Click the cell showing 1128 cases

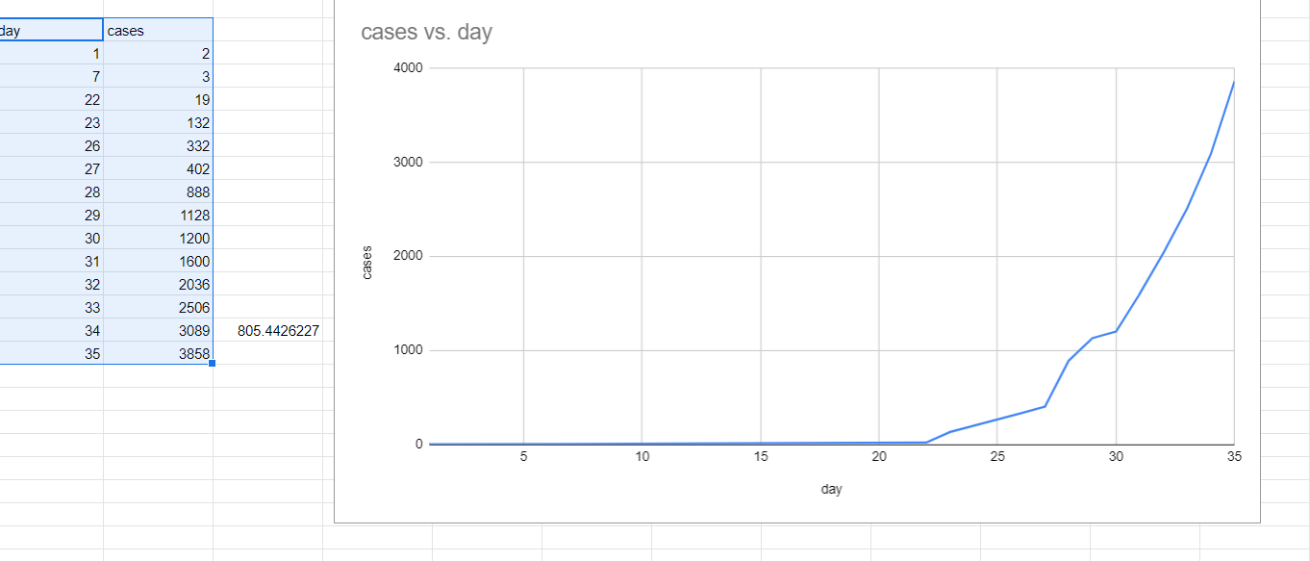tap(159, 215)
